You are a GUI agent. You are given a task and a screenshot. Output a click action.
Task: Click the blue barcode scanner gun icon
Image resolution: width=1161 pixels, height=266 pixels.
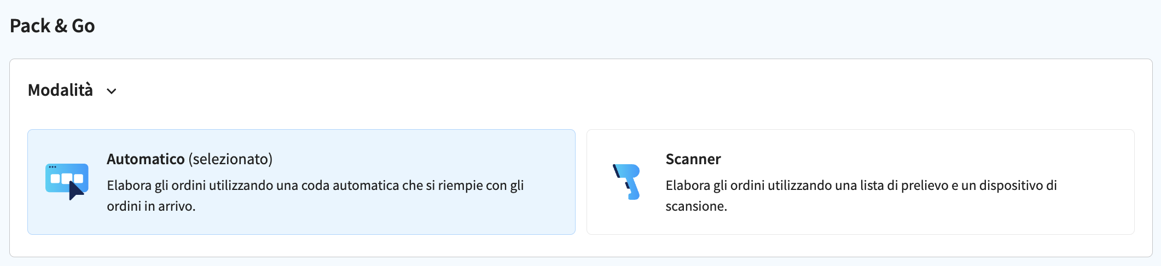click(x=627, y=182)
